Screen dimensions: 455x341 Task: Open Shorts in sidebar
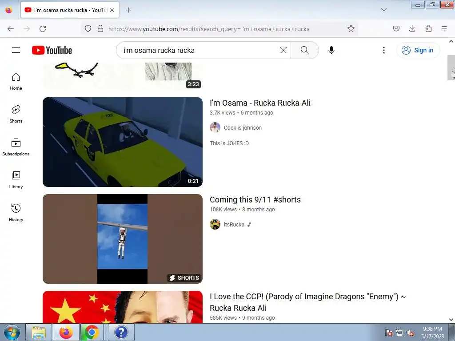(16, 114)
